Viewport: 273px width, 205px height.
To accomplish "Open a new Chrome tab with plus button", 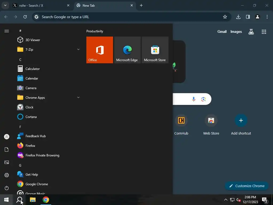I will [141, 5].
